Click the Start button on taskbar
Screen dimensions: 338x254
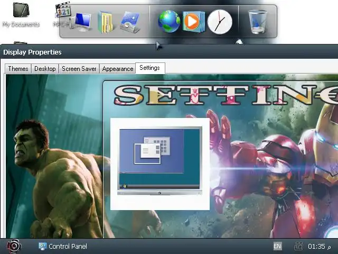coord(14,246)
